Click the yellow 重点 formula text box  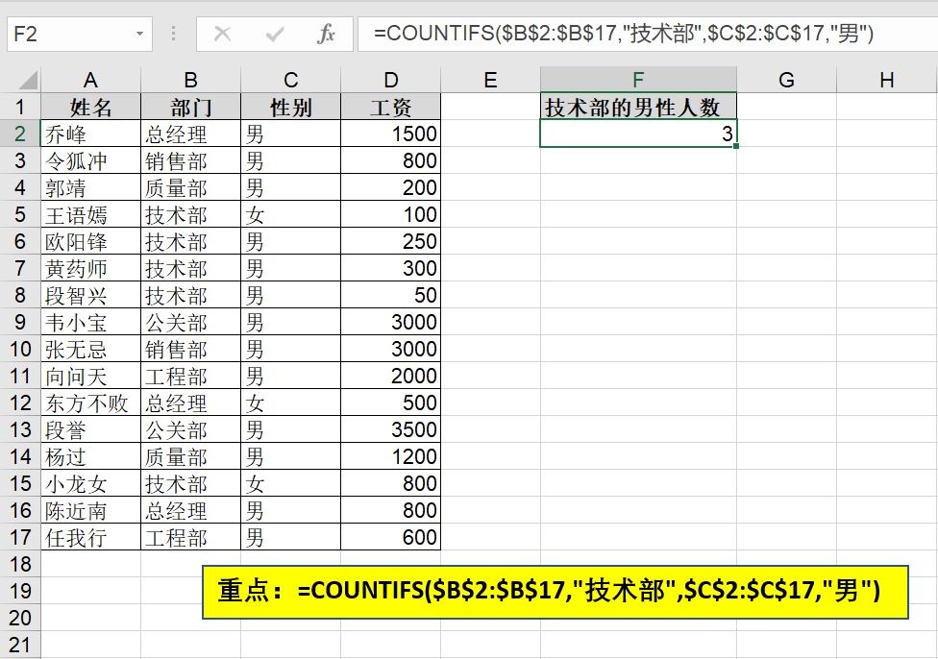click(x=555, y=592)
